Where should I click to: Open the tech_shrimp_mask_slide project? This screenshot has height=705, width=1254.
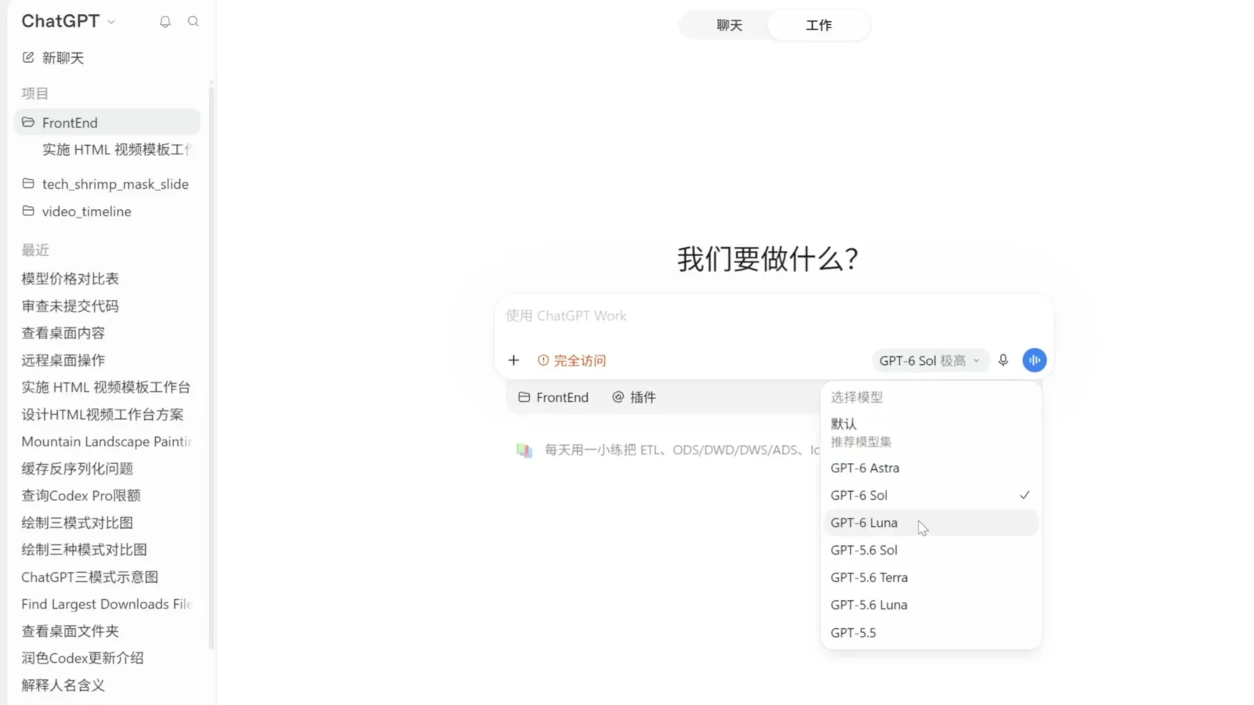pos(107,183)
